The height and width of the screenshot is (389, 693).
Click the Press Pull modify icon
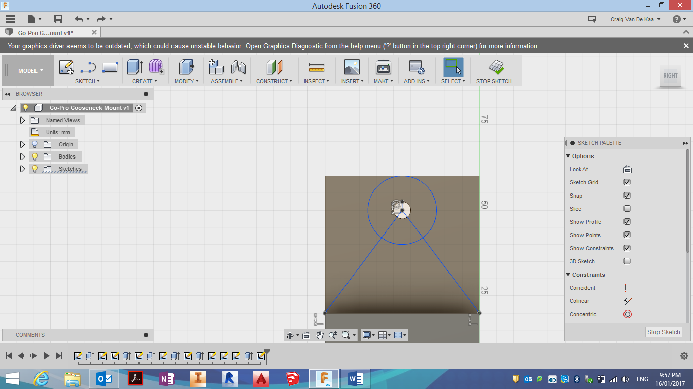point(187,67)
